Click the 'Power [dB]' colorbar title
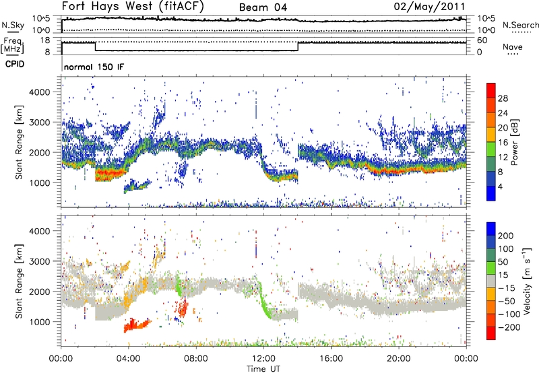The image size is (539, 373). (514, 142)
